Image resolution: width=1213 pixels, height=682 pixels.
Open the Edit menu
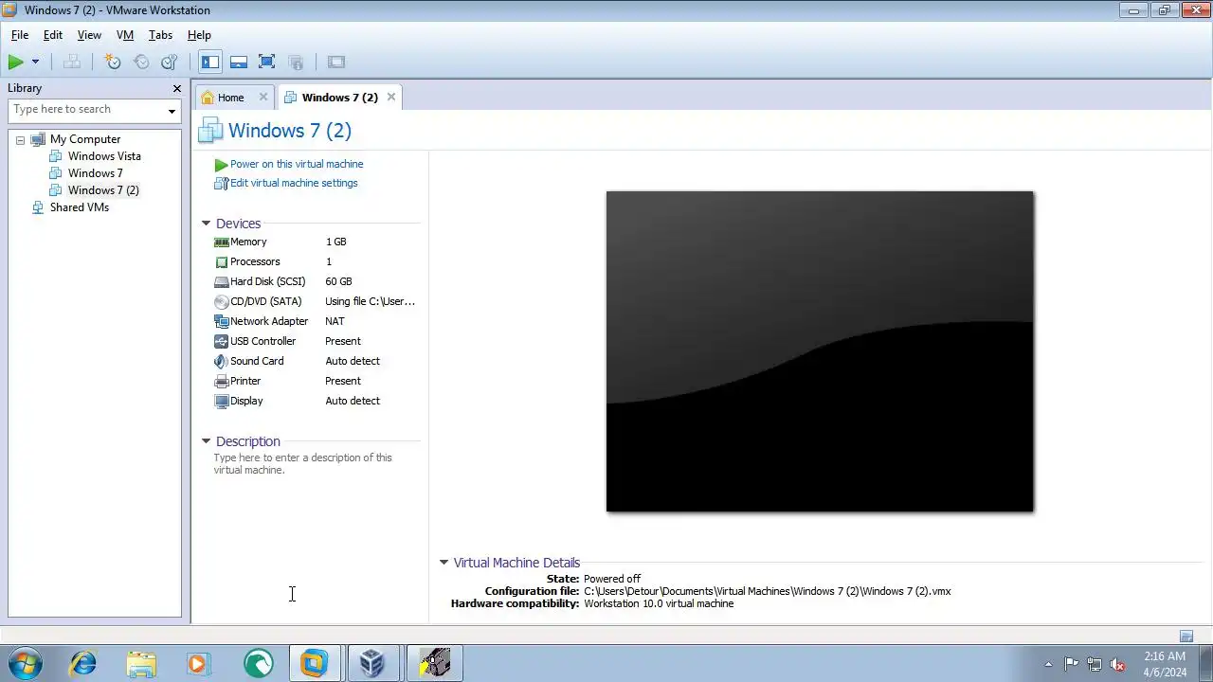pyautogui.click(x=53, y=35)
